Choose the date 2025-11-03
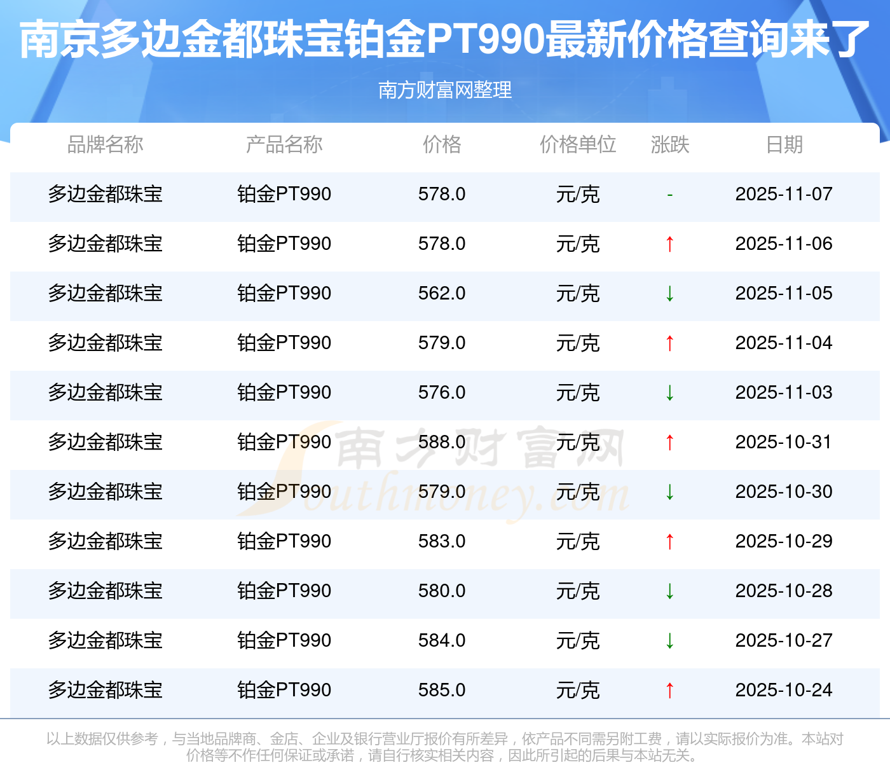The width and height of the screenshot is (890, 765). 784,392
